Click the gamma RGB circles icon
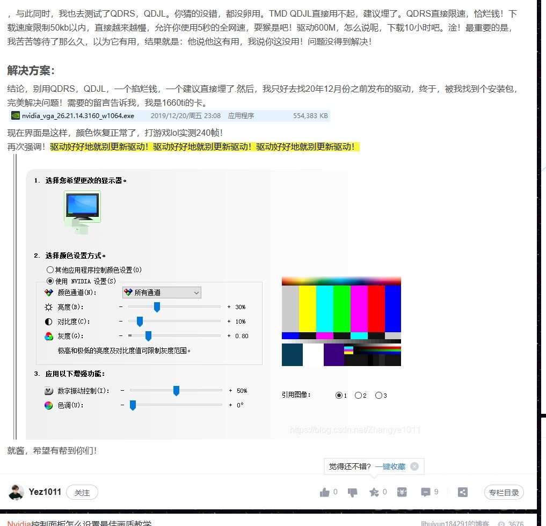Viewport: 546px width, 526px height. 49,336
